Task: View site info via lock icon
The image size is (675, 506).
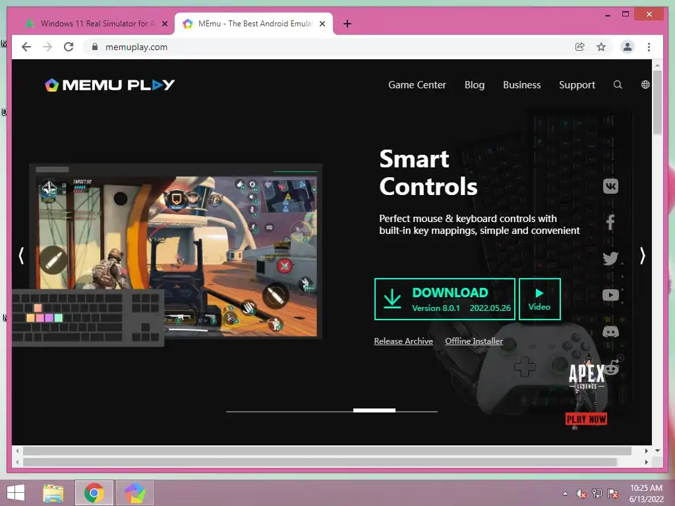Action: (95, 47)
